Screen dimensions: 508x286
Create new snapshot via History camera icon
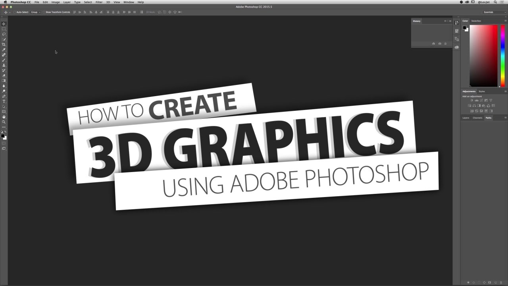(x=440, y=43)
